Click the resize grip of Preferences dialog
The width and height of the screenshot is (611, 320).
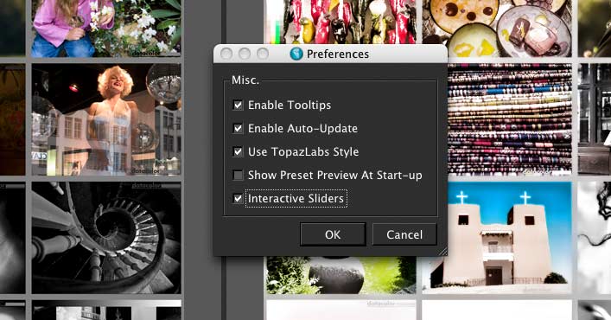click(x=442, y=252)
